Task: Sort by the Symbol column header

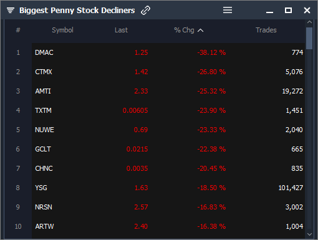Action: [x=62, y=30]
